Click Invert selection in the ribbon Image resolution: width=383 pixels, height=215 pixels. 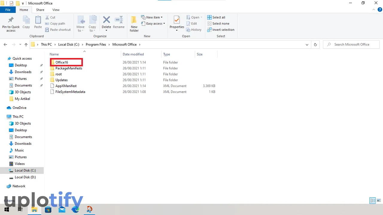(221, 30)
